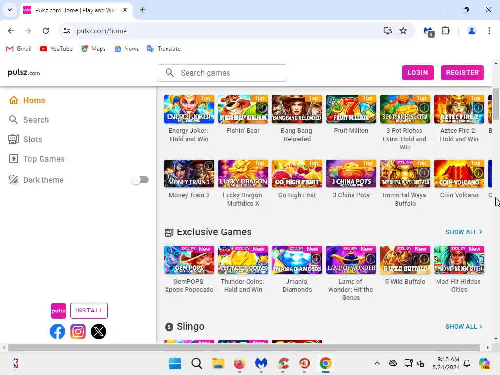Image resolution: width=500 pixels, height=375 pixels.
Task: Open Windows taskbar search
Action: pyautogui.click(x=197, y=363)
